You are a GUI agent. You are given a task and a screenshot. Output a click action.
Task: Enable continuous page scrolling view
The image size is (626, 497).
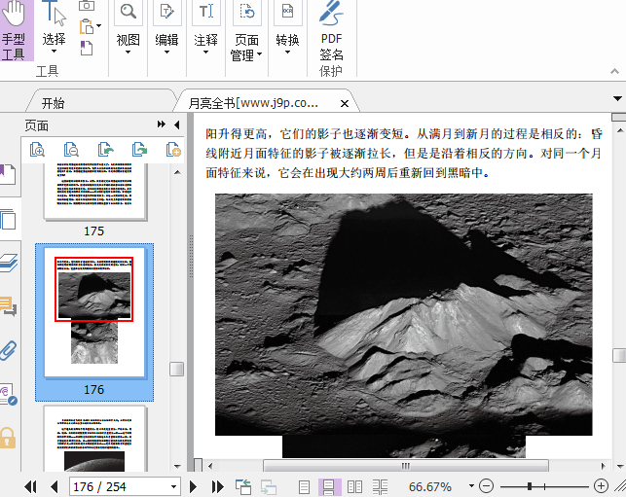click(329, 486)
